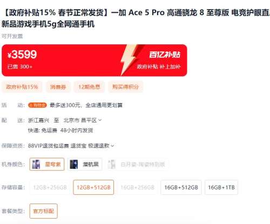Expand the 保障资质 guarantee details chevron
Screen dimensions: 270x224
point(112,146)
